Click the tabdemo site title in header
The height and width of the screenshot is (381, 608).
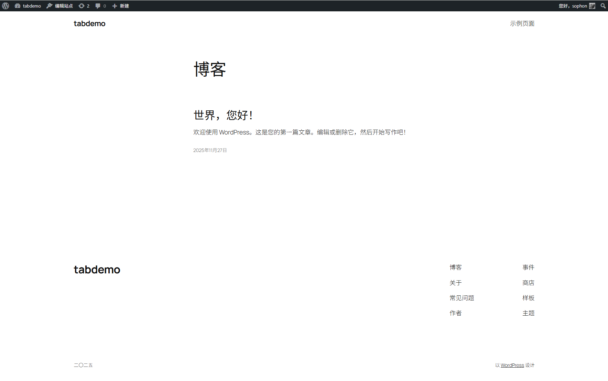(x=89, y=24)
